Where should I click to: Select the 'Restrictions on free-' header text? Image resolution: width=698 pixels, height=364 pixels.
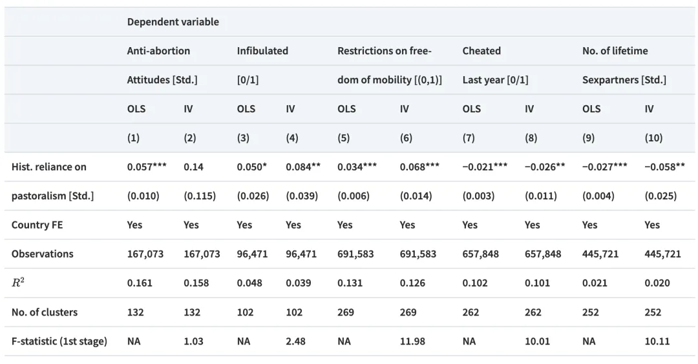[384, 51]
